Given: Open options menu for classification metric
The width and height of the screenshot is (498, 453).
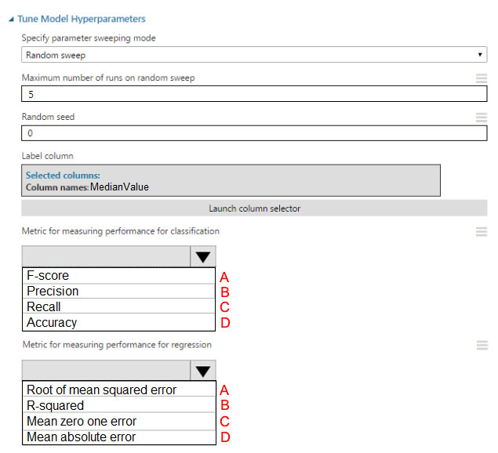Looking at the screenshot, I should [x=482, y=231].
